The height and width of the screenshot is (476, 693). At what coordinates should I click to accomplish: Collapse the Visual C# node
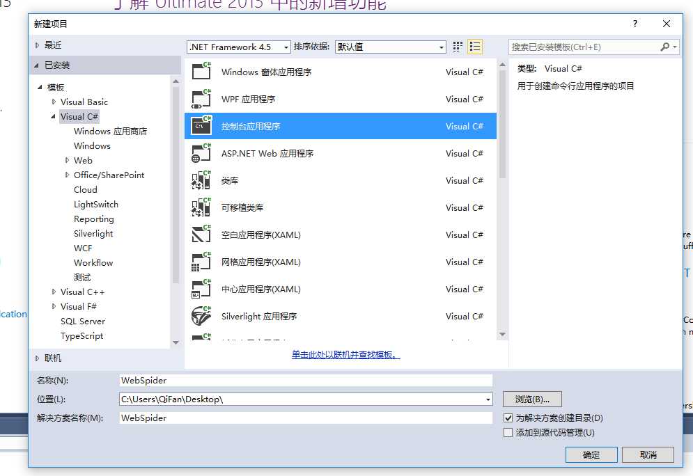(x=53, y=117)
